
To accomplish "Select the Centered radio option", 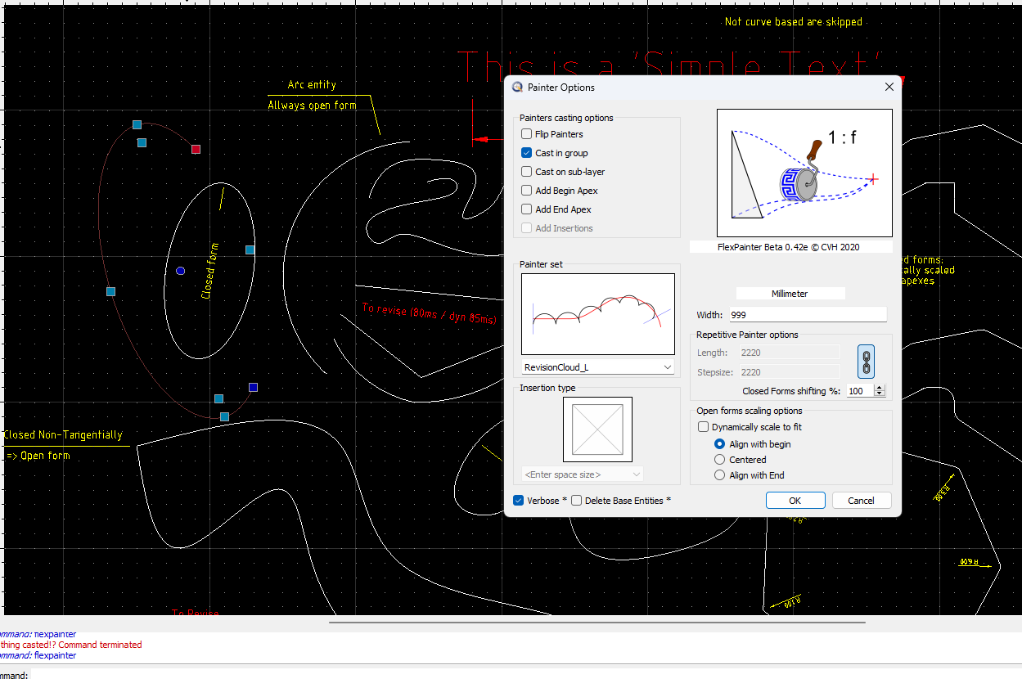I will pos(720,460).
